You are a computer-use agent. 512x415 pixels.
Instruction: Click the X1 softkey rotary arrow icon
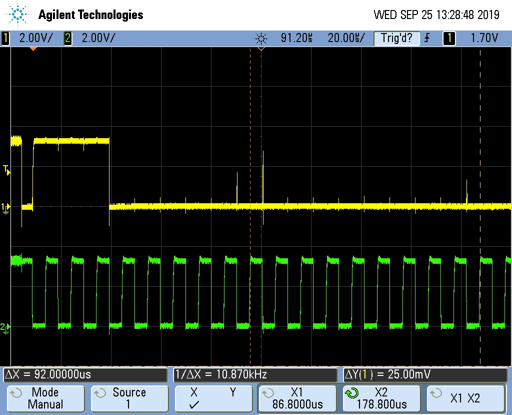[x=268, y=393]
